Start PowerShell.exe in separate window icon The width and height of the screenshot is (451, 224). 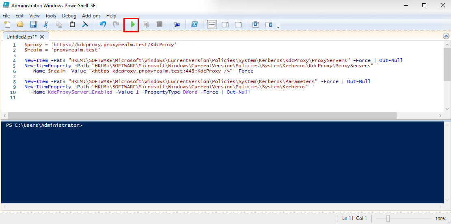pos(194,25)
